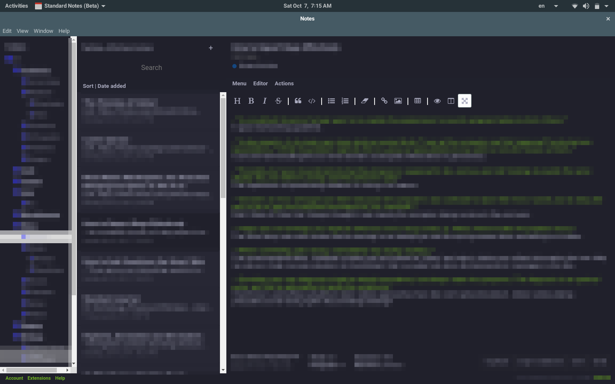The width and height of the screenshot is (615, 384).
Task: Open the View menu
Action: (23, 31)
